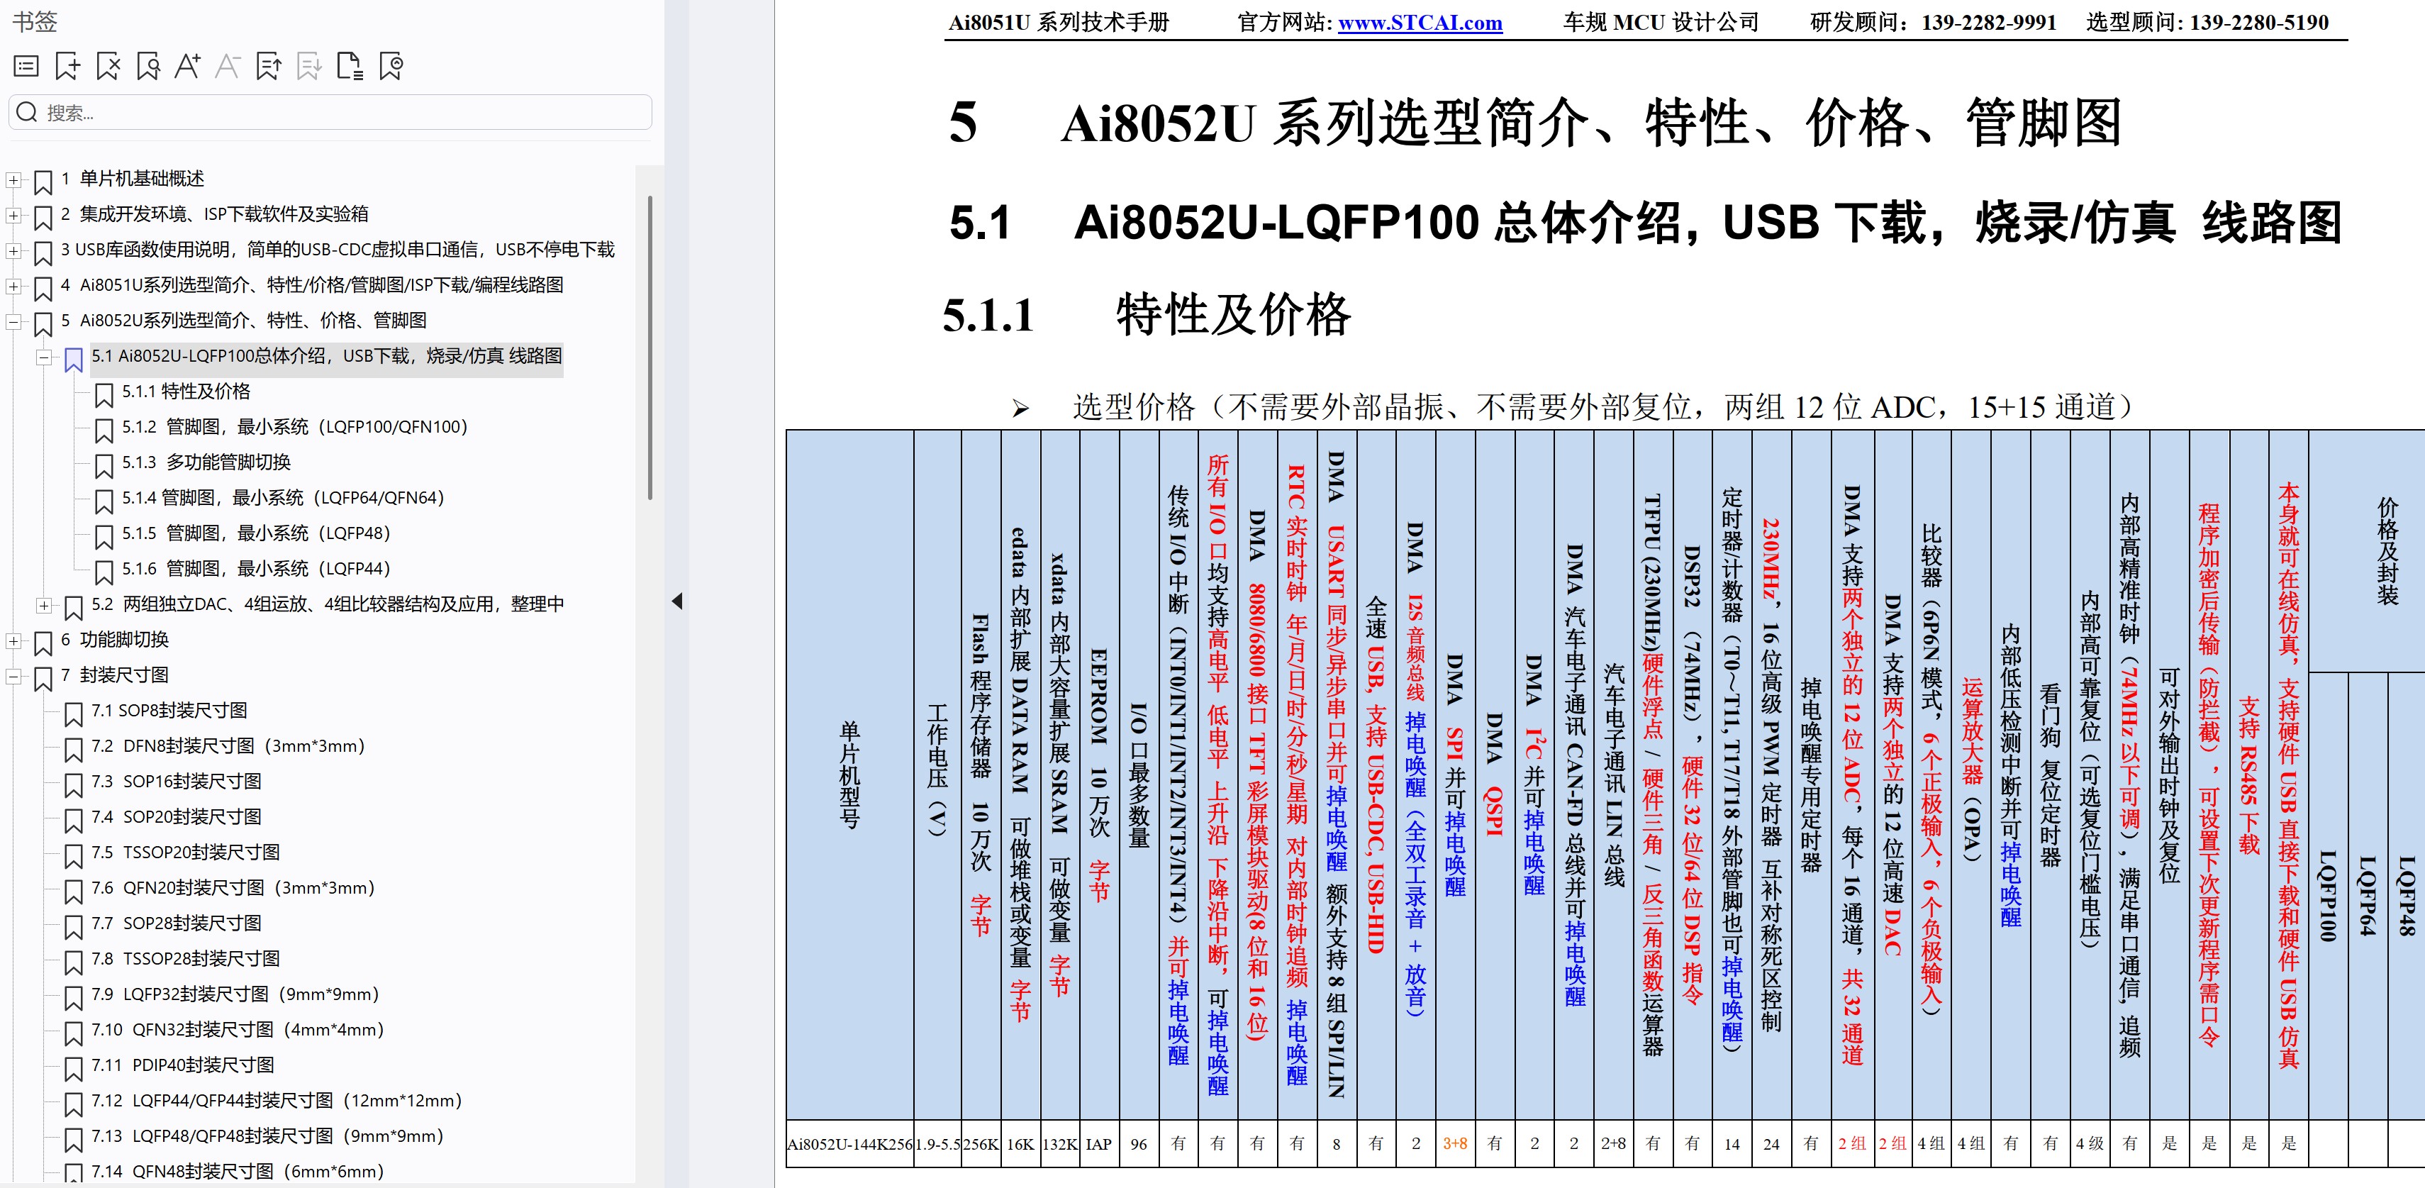Go to bookmark 7.10 QFN32封装尺寸图
The image size is (2425, 1188).
(x=238, y=1030)
